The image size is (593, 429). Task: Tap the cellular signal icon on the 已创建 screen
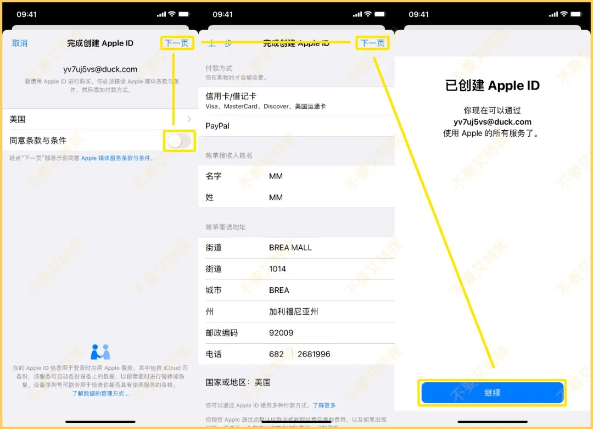(553, 14)
